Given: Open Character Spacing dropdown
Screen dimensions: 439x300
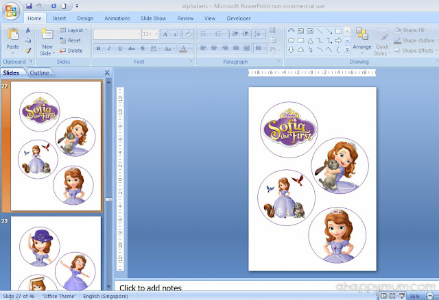Looking at the screenshot, I should pos(154,49).
